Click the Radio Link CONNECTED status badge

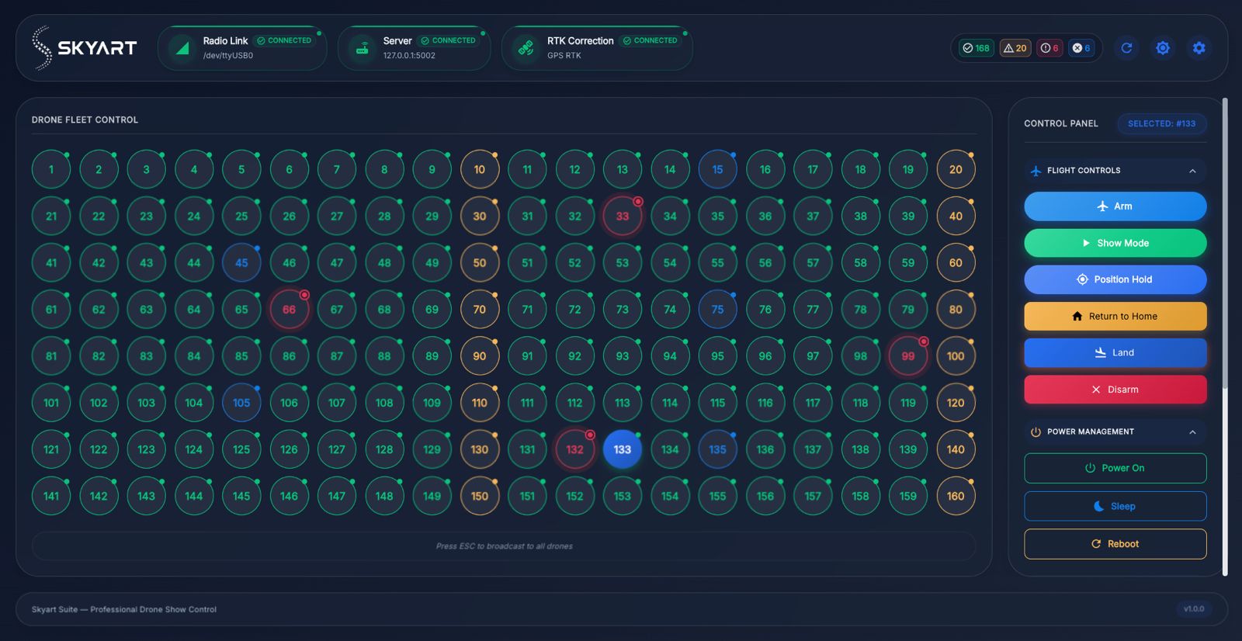tap(284, 40)
